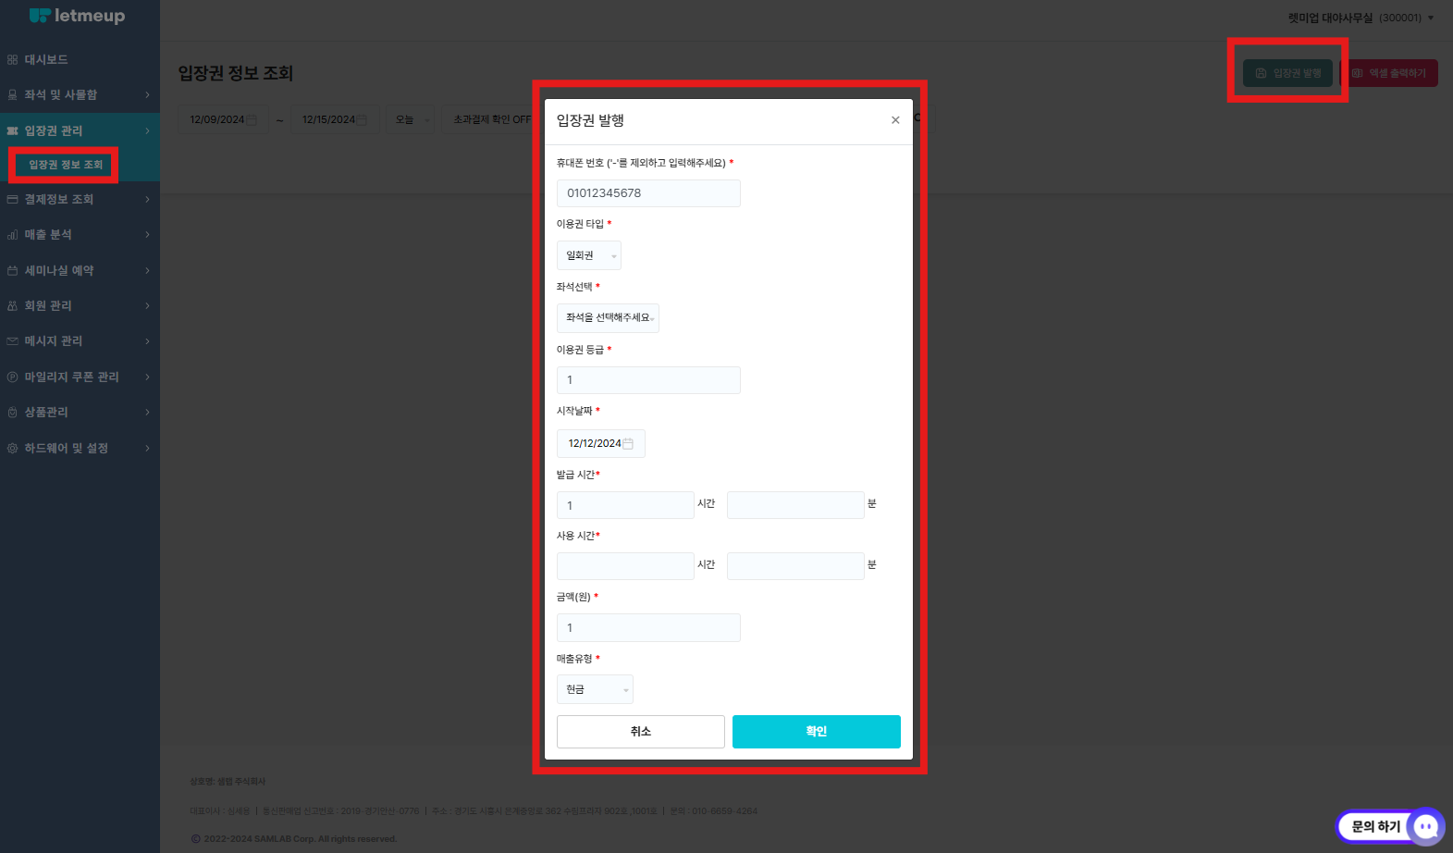Click the 취소 cancel button
Viewport: 1453px width, 853px height.
point(640,732)
